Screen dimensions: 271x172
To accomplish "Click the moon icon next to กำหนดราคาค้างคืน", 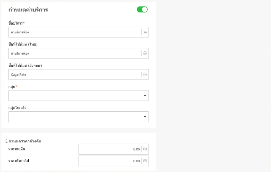I will [x=6, y=141].
